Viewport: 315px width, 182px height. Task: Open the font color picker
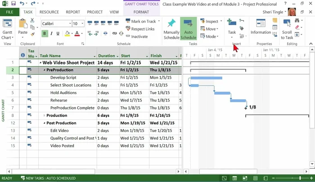[77, 34]
